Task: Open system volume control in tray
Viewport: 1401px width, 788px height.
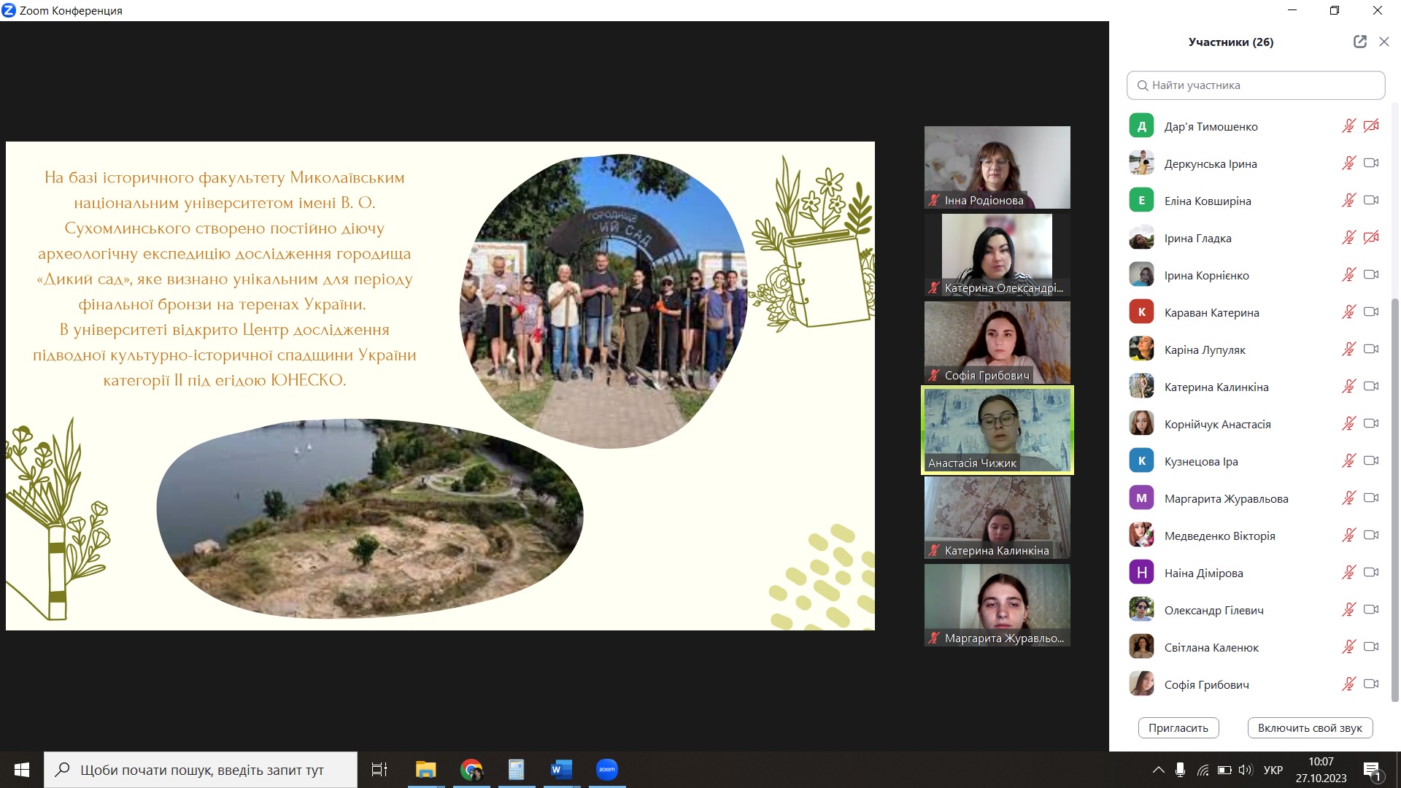Action: [1246, 770]
